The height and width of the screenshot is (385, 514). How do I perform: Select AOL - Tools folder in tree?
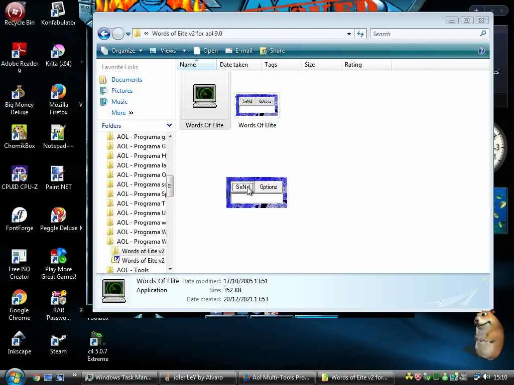(x=133, y=270)
